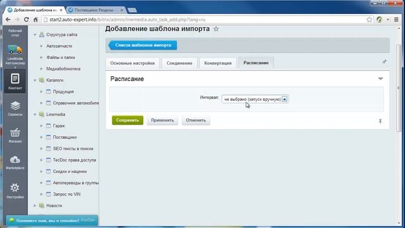
Task: Click the Отменить button
Action: coord(196,120)
